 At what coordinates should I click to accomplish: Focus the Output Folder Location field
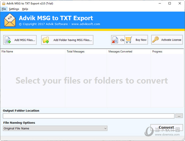[x=88, y=116]
